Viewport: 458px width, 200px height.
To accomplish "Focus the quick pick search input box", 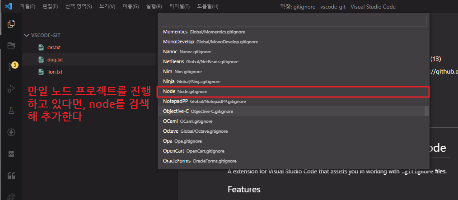I will tap(293, 21).
